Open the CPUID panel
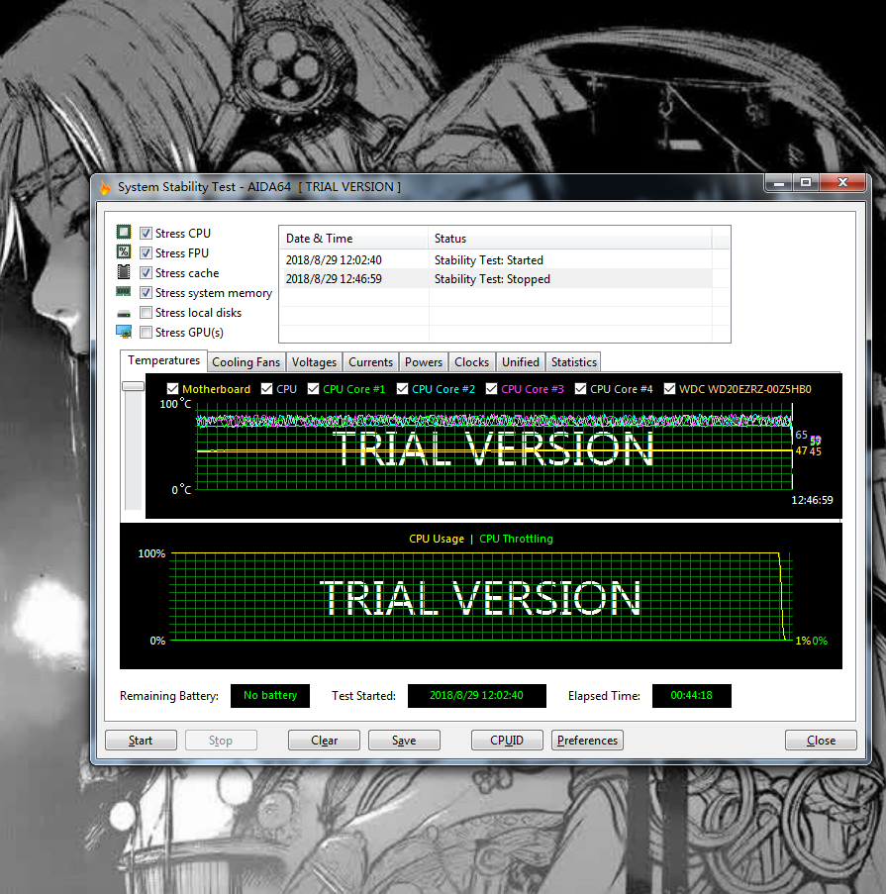The height and width of the screenshot is (894, 886). [507, 741]
